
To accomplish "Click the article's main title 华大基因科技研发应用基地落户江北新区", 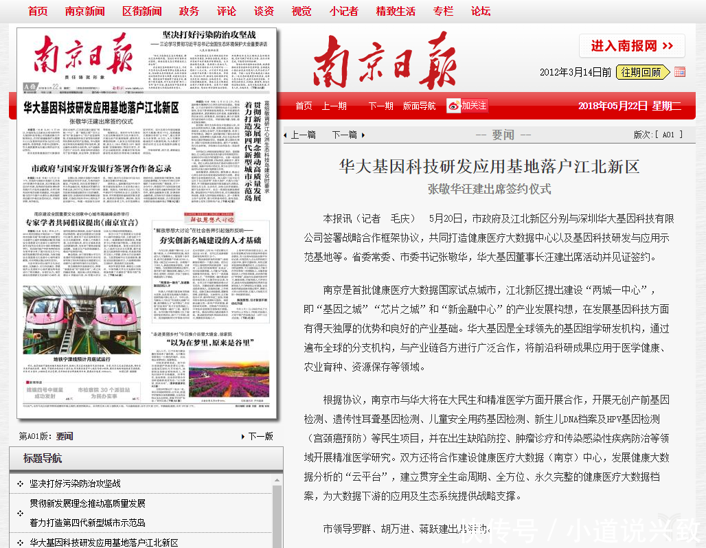I will point(490,167).
